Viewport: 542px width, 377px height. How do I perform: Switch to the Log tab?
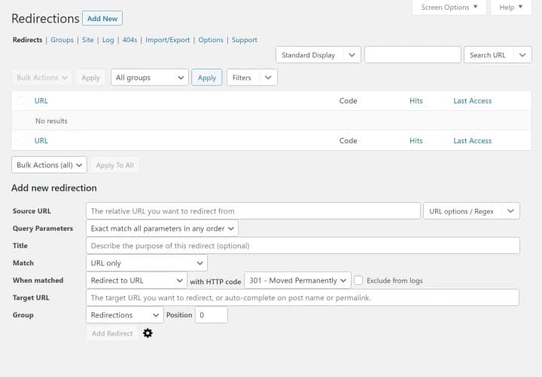[108, 40]
